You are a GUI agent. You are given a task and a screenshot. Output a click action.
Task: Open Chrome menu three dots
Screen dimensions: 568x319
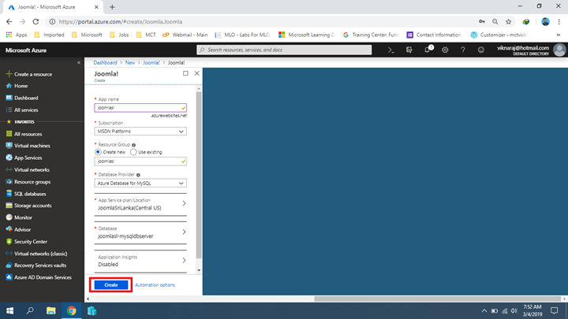click(559, 22)
